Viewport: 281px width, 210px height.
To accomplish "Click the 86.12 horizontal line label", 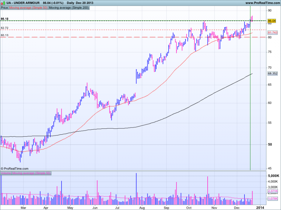I will (4, 19).
